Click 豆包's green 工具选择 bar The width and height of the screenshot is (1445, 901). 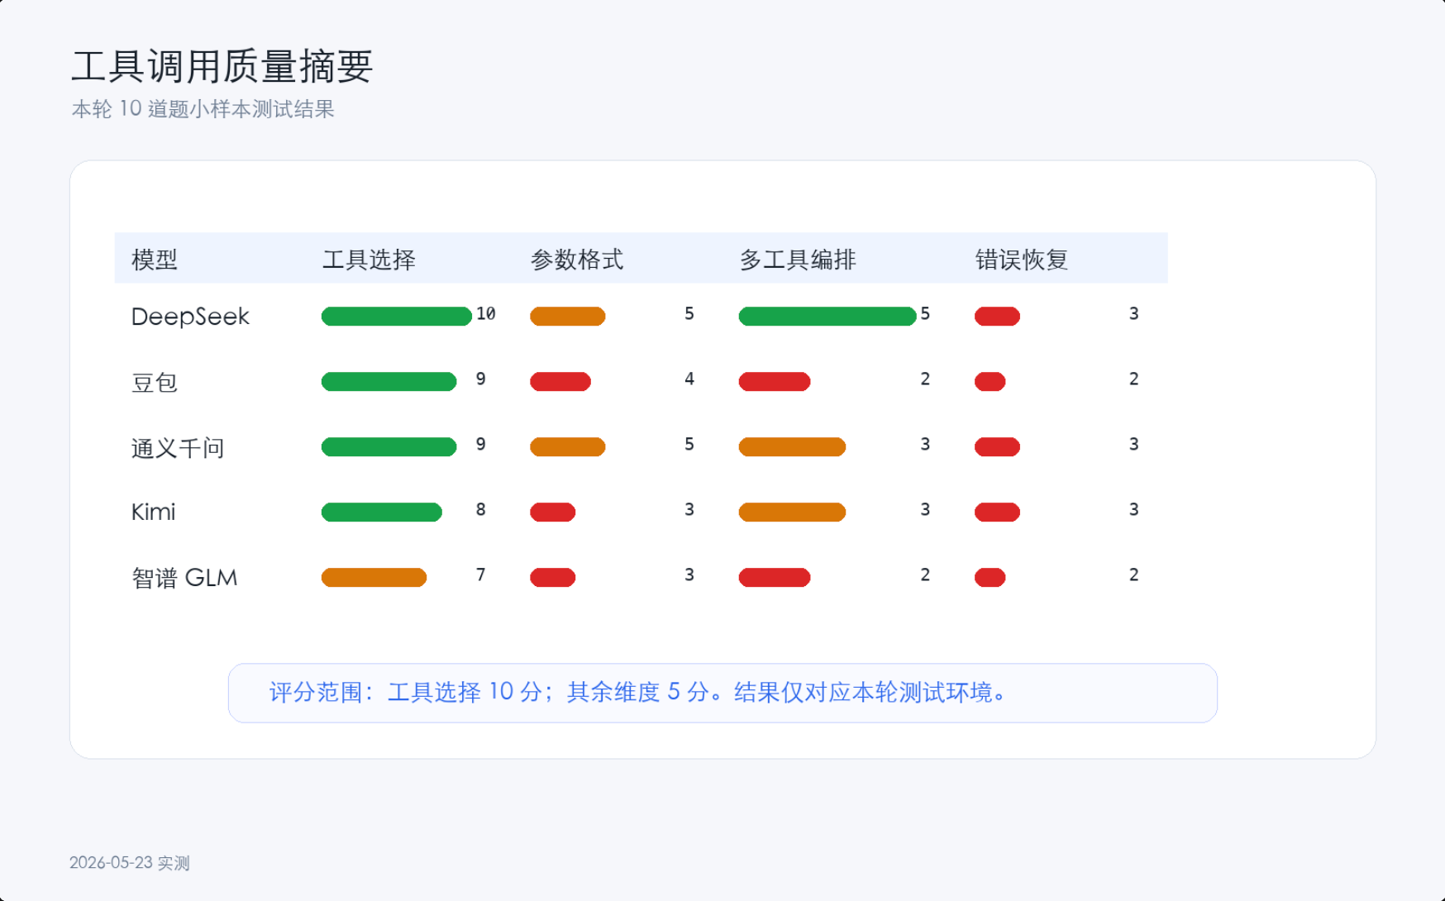(389, 382)
